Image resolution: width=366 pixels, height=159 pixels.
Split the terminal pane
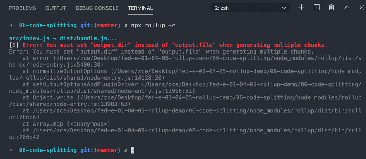coord(317,8)
